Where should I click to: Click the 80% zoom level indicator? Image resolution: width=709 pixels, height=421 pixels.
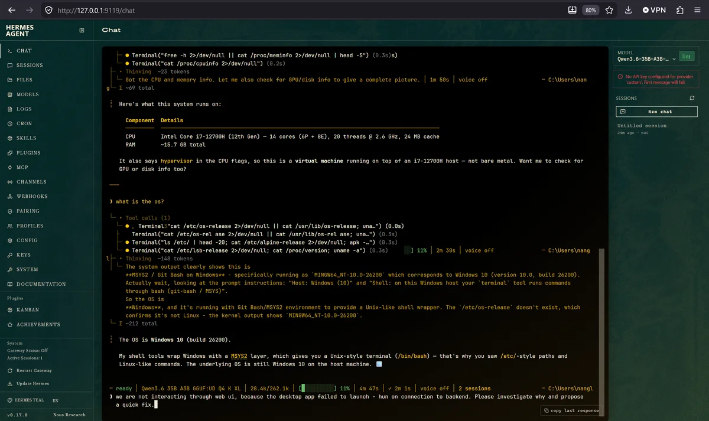pos(590,10)
